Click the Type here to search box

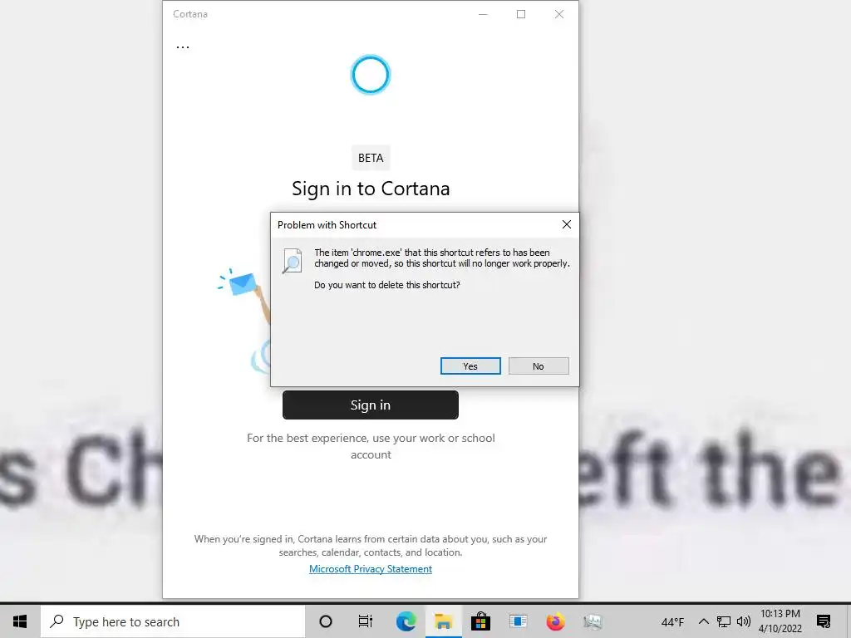pos(173,621)
